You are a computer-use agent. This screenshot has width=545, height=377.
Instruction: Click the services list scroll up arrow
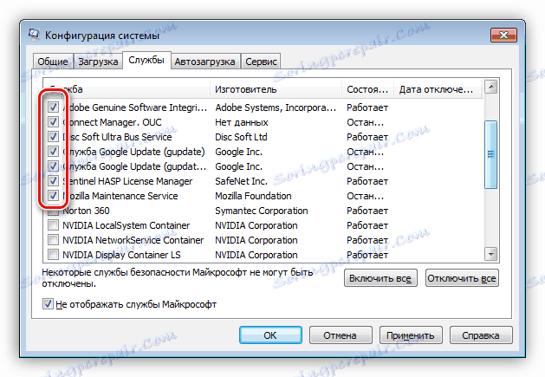click(490, 87)
